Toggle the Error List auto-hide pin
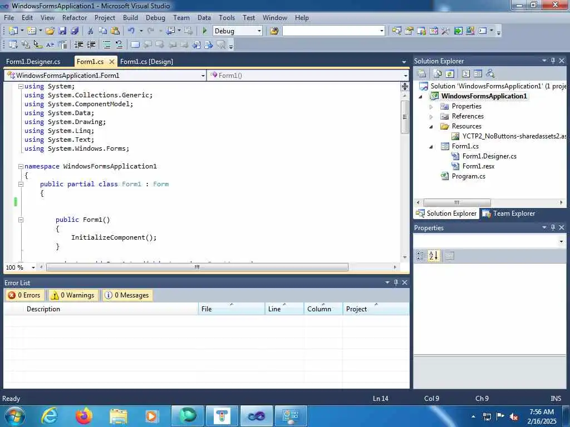The width and height of the screenshot is (570, 427). click(x=396, y=282)
